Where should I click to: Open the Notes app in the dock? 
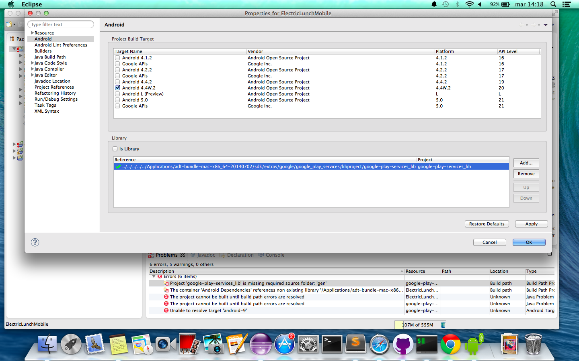(118, 344)
